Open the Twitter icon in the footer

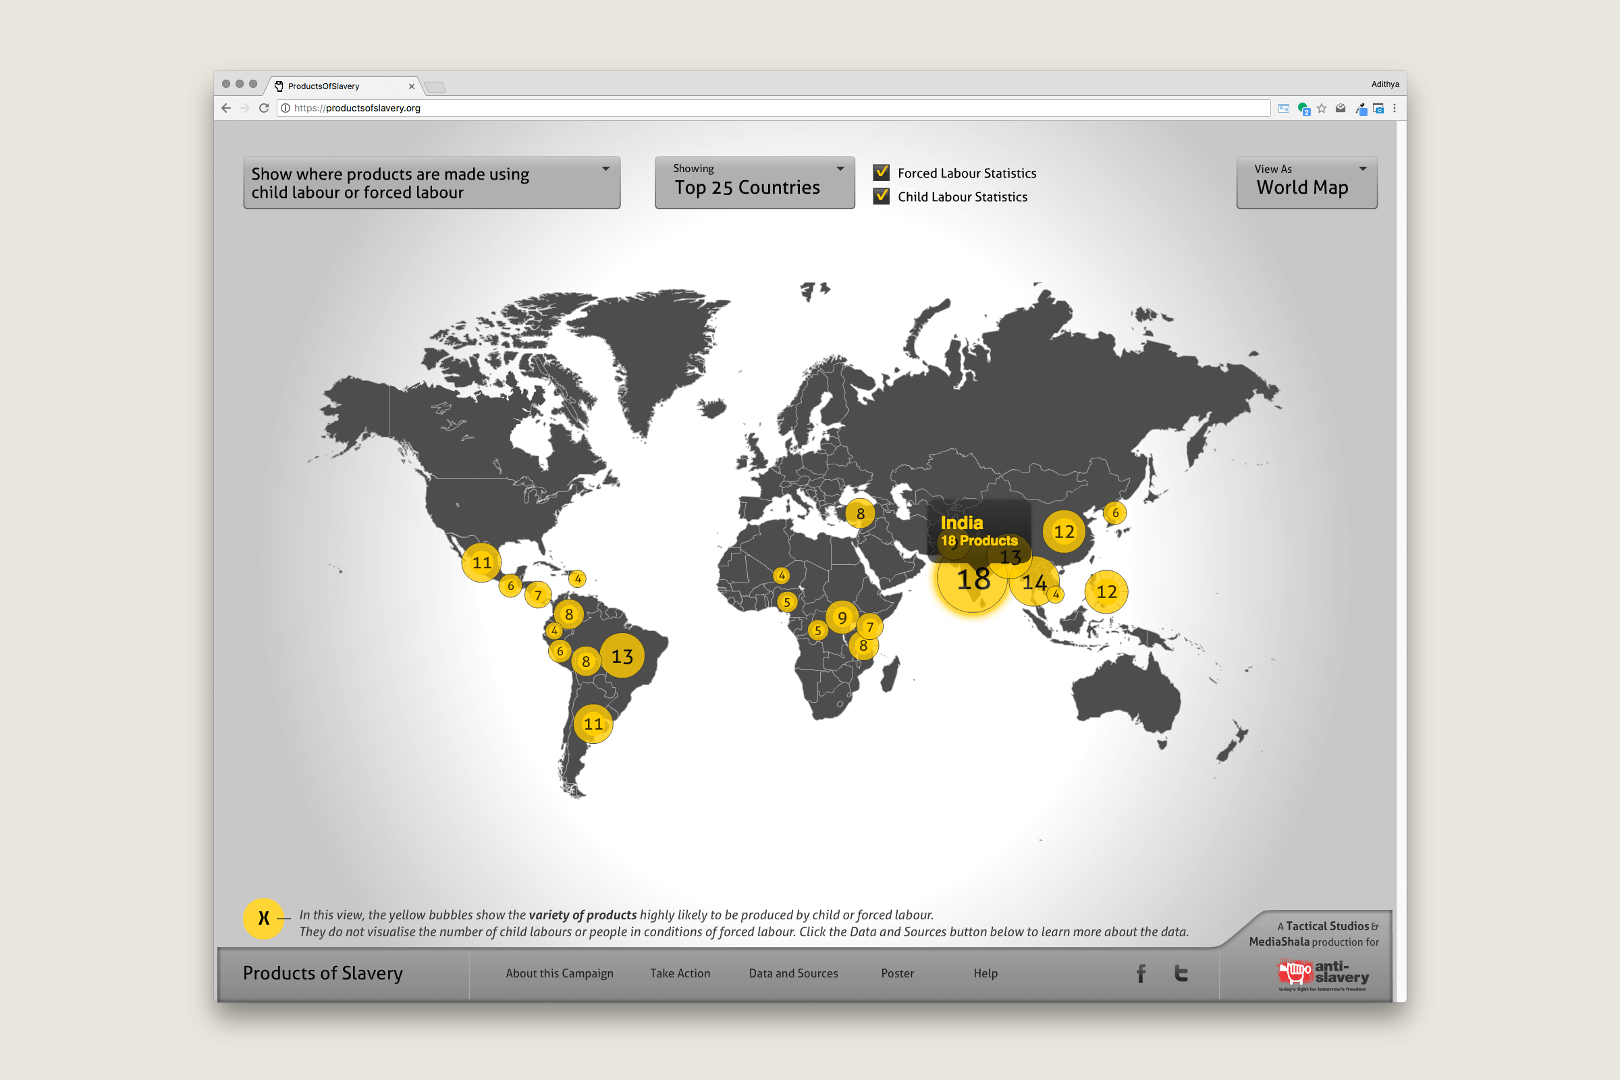(1181, 973)
